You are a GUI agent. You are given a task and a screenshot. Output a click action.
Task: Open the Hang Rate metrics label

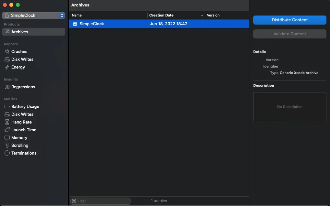coord(21,122)
